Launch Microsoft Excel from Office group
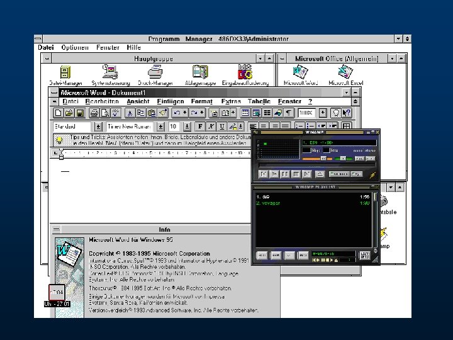 click(x=345, y=75)
